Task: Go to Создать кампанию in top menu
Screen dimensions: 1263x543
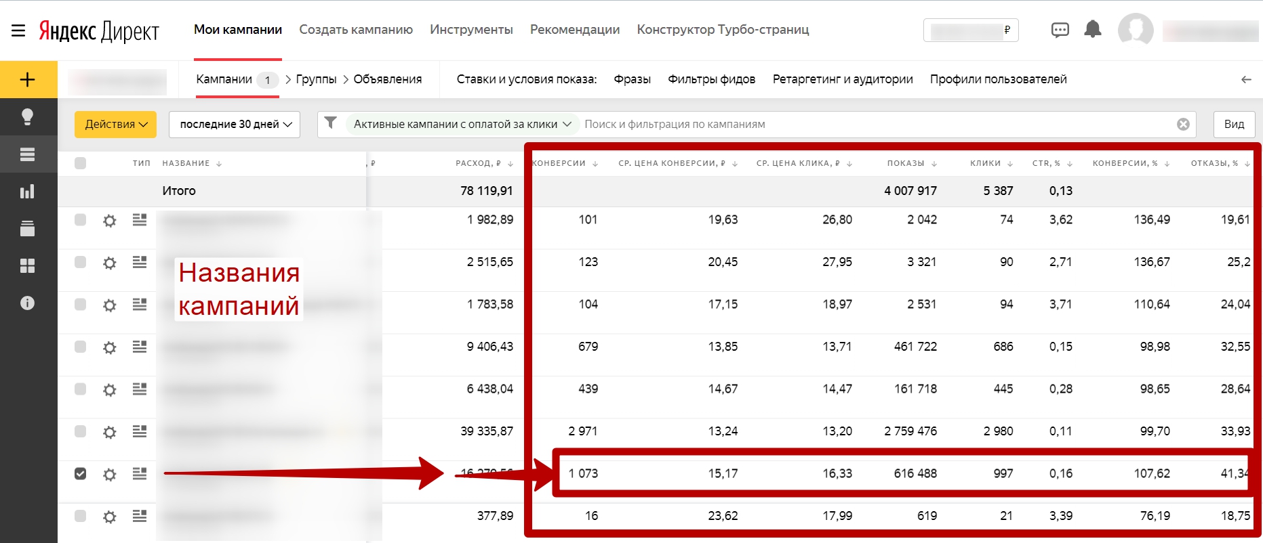Action: coord(356,30)
